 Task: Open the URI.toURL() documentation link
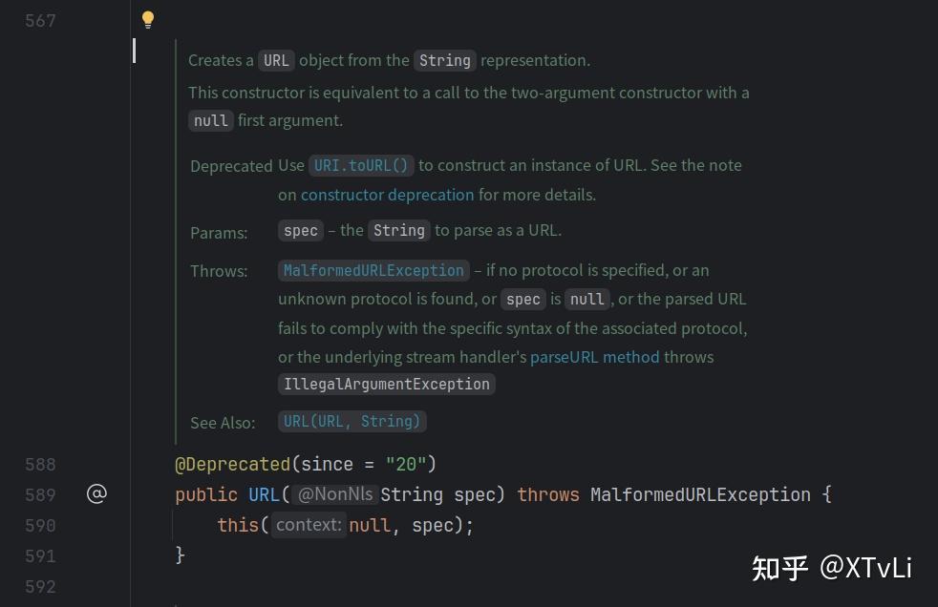point(361,165)
